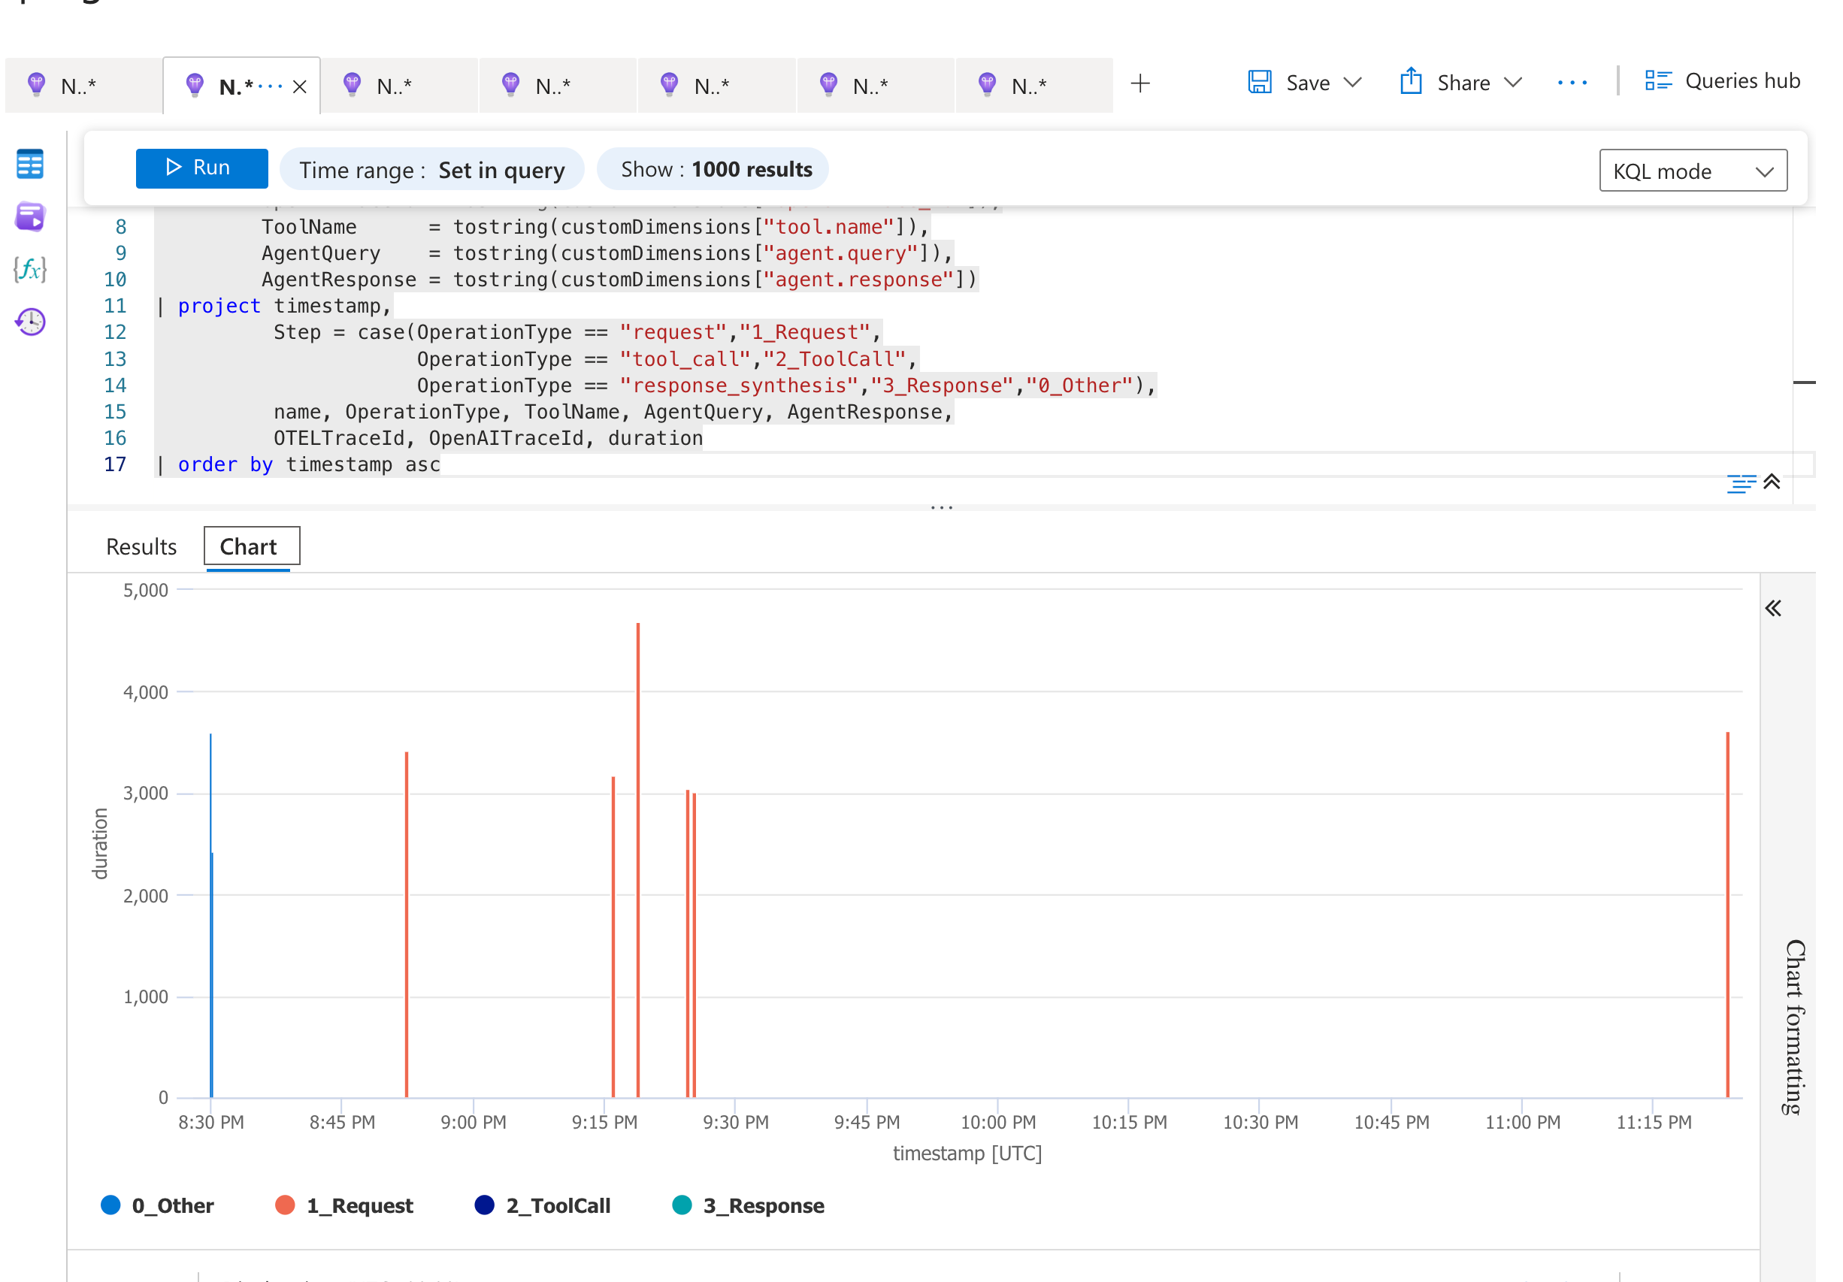The image size is (1843, 1282).
Task: Click the lightbulb icon on first tab
Action: [x=36, y=83]
